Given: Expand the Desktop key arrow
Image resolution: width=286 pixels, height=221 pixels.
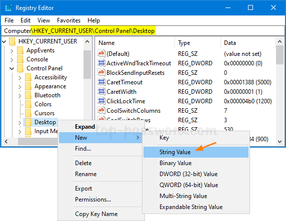Looking at the screenshot, I should tap(20, 123).
